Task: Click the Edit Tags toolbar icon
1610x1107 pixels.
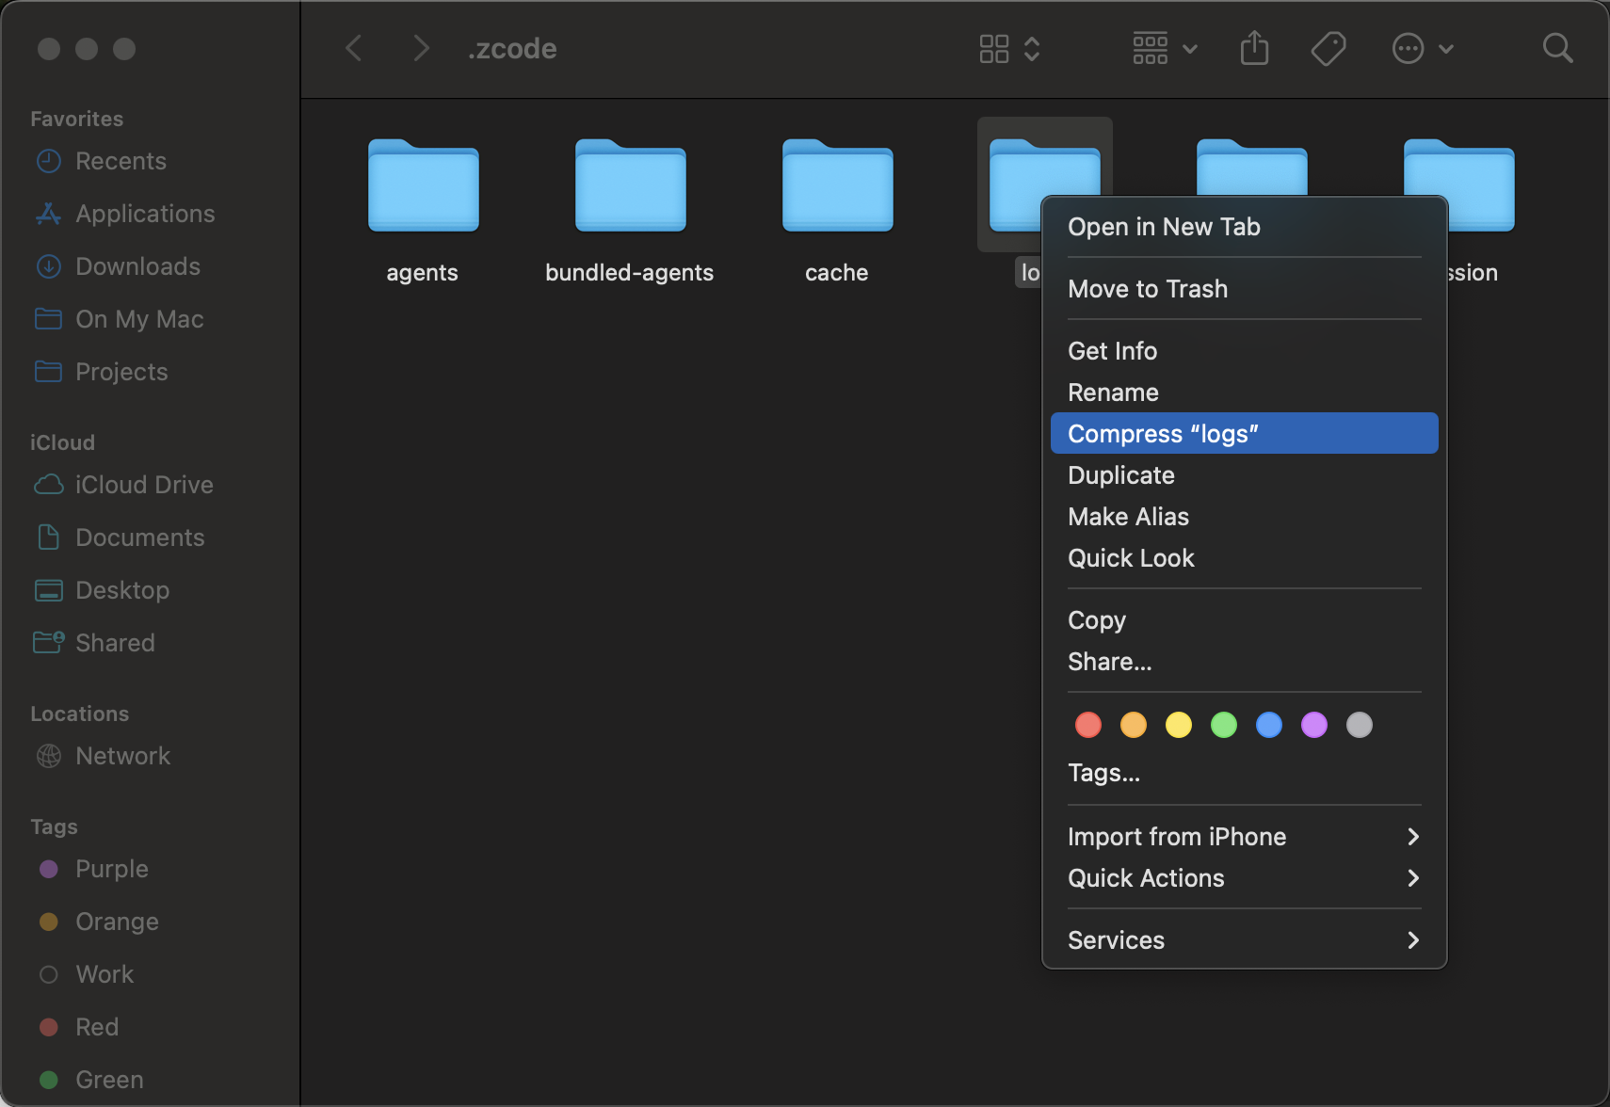Action: pyautogui.click(x=1328, y=48)
